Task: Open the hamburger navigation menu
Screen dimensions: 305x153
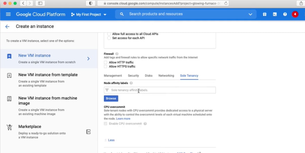Action: (8, 14)
